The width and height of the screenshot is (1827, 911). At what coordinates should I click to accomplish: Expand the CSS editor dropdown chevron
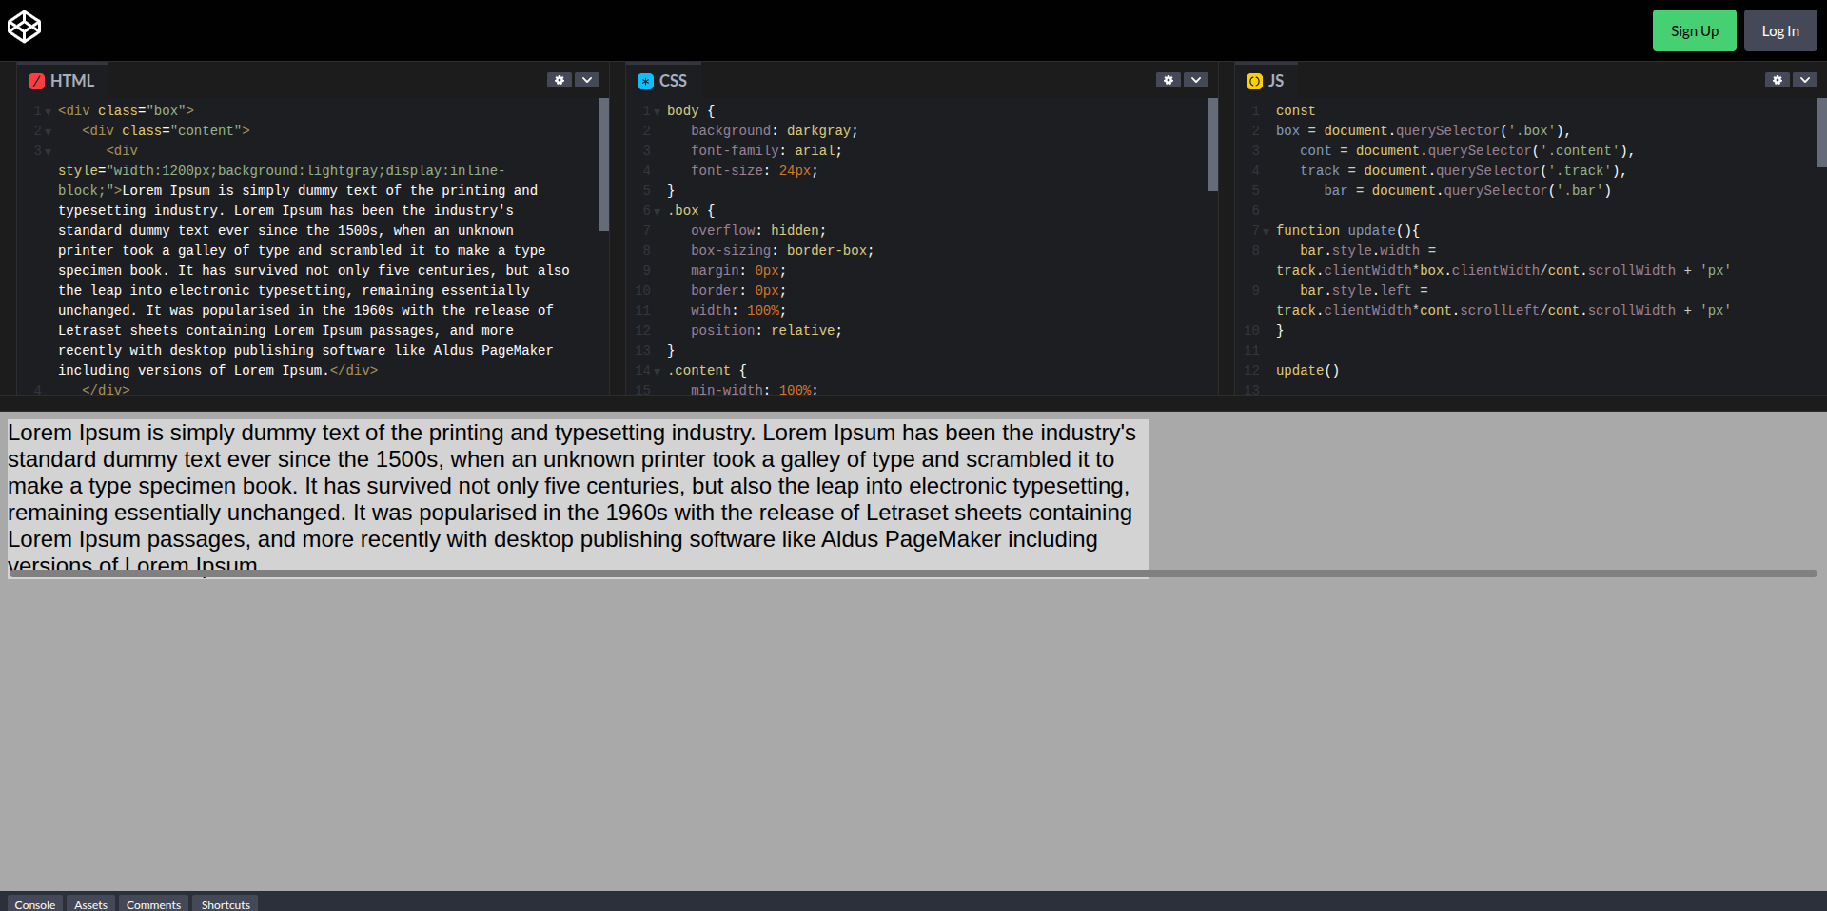[1196, 80]
